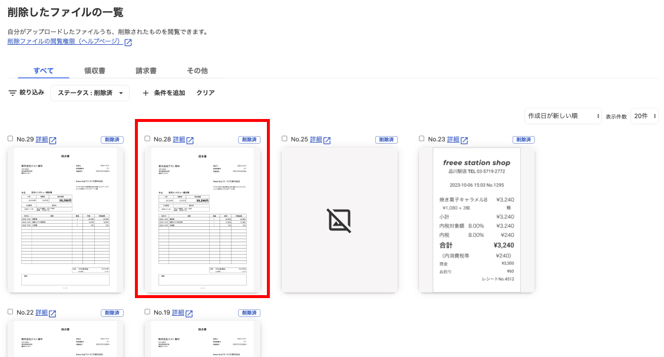Check the No.29 file checkbox
The height and width of the screenshot is (357, 664).
point(10,139)
